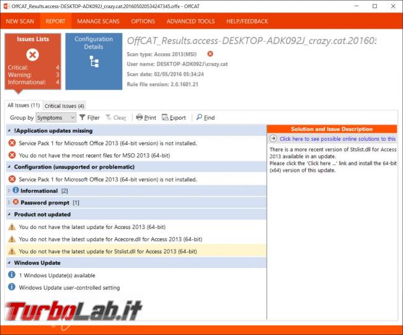This screenshot has height=335, width=403.
Task: Click the Rule file version 2.0.1601.21 text
Action: (162, 84)
